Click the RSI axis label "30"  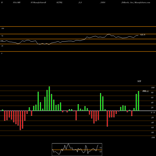pyautogui.click(x=2, y=46)
